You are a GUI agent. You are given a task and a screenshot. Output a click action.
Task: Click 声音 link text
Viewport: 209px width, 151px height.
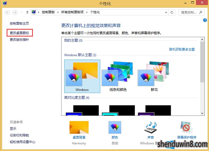pos(151,137)
